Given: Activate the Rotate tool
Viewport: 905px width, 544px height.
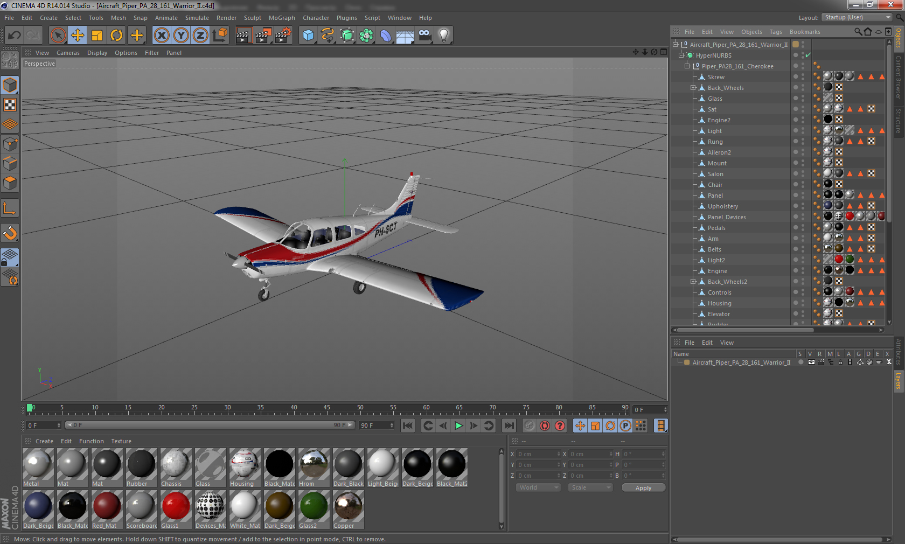Looking at the screenshot, I should pos(116,36).
